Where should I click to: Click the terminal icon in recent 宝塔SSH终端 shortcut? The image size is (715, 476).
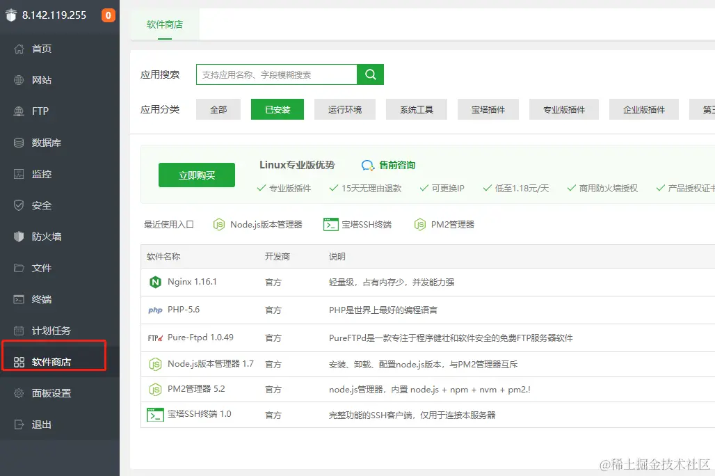[x=330, y=225]
